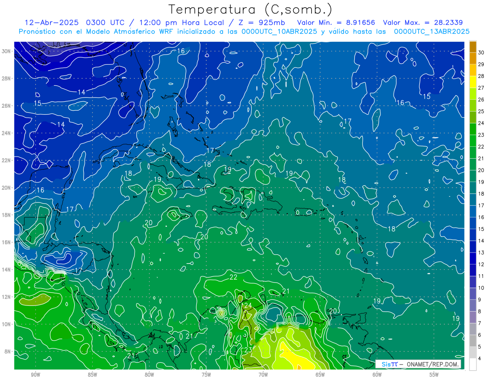
Task: Click "12:00 pm Hora Local" text
Action: (x=181, y=23)
